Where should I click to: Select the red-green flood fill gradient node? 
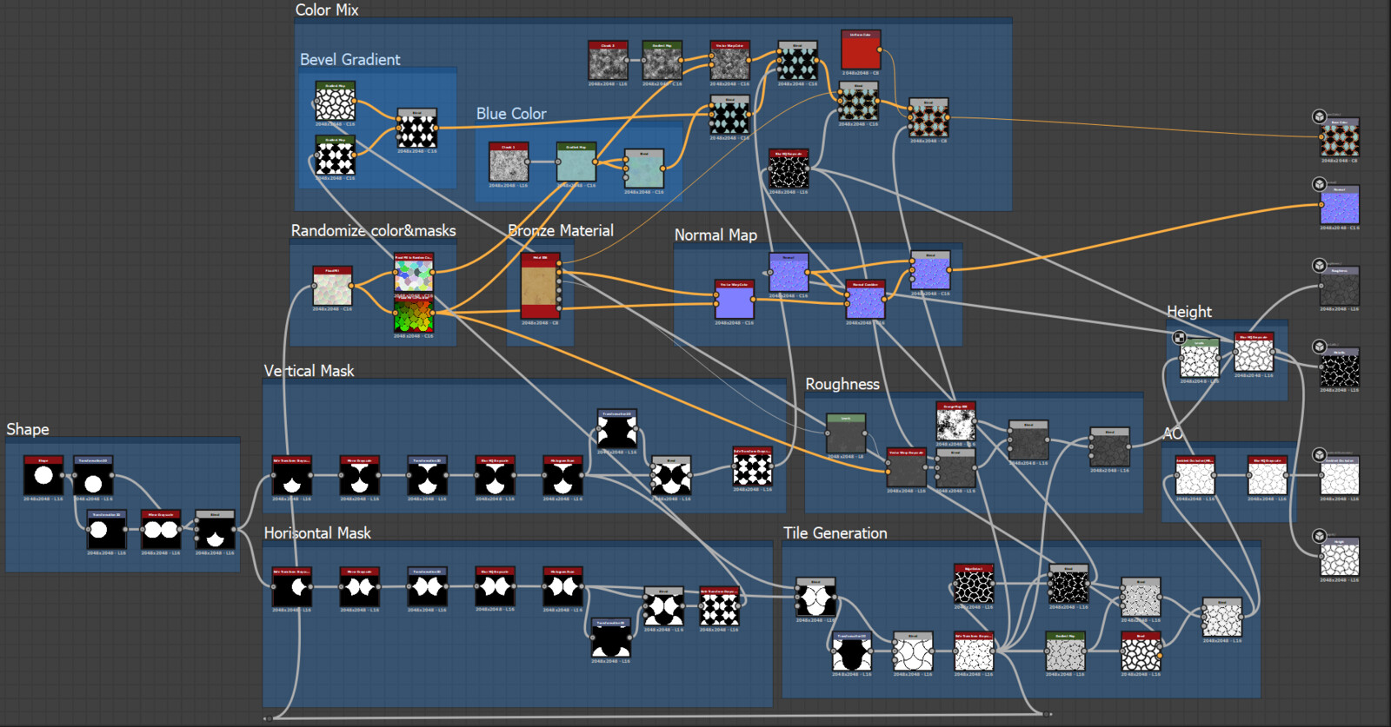click(x=414, y=314)
